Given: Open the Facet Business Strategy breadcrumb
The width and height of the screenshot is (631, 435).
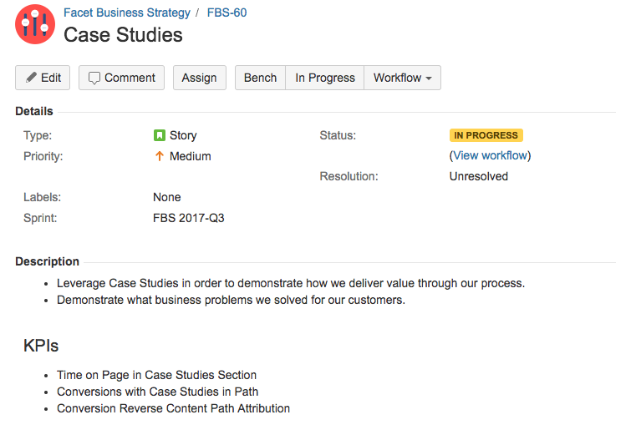Looking at the screenshot, I should [127, 13].
